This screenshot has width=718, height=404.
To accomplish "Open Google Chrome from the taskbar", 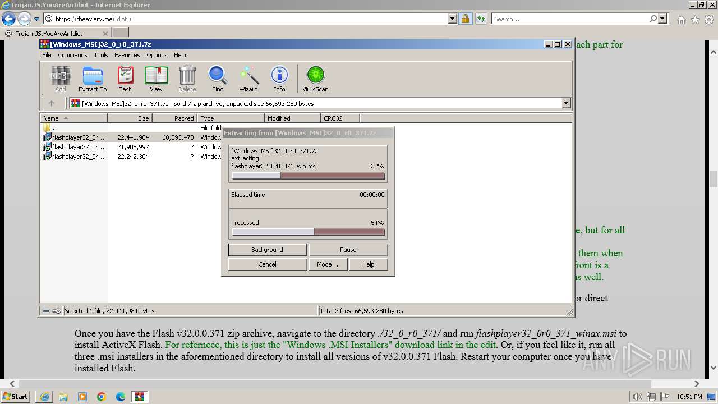I will (102, 397).
